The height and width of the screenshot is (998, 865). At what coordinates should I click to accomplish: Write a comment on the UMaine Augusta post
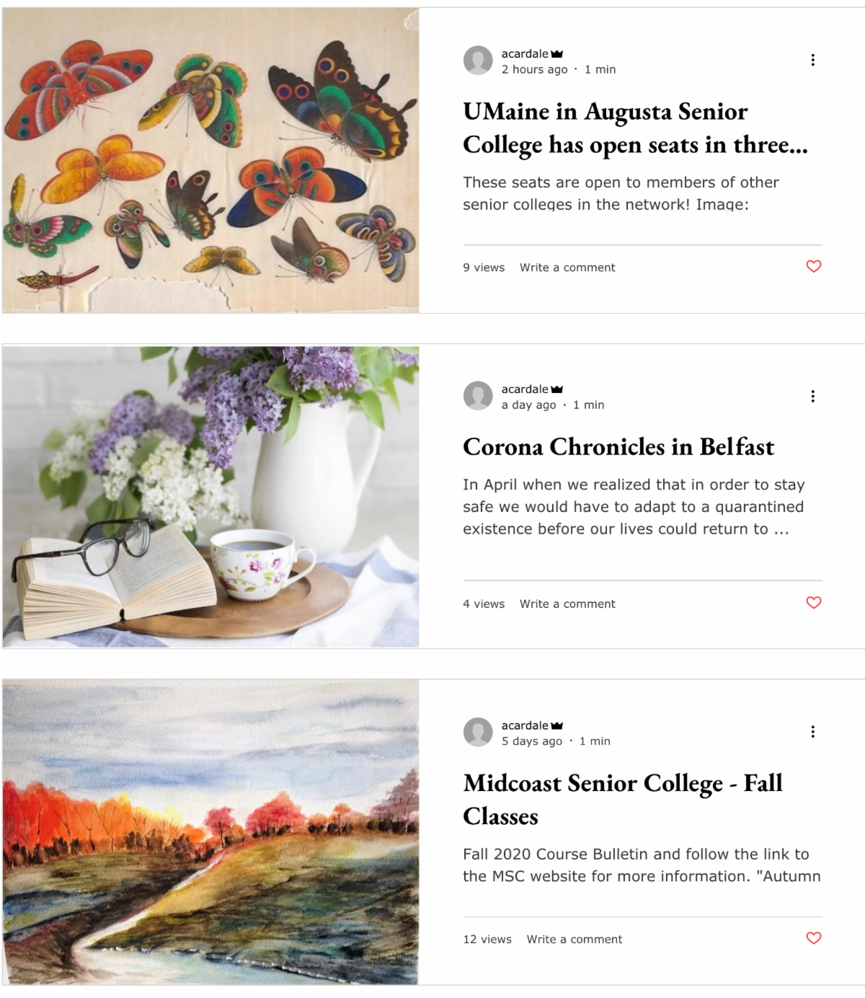tap(567, 268)
